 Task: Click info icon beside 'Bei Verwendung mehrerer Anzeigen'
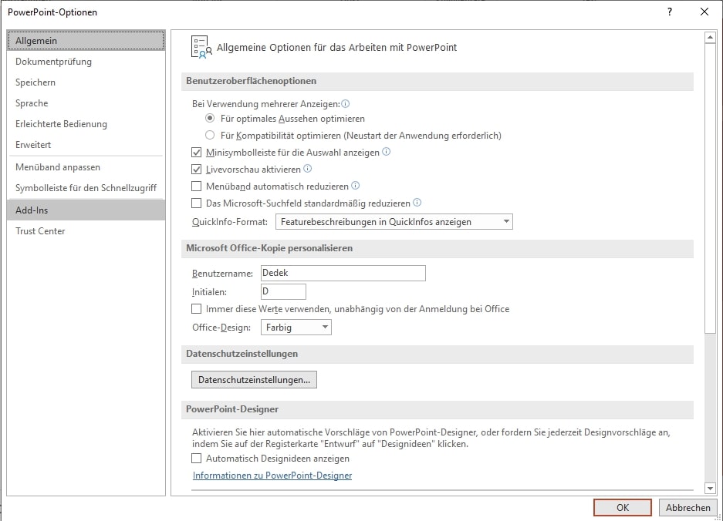[346, 103]
